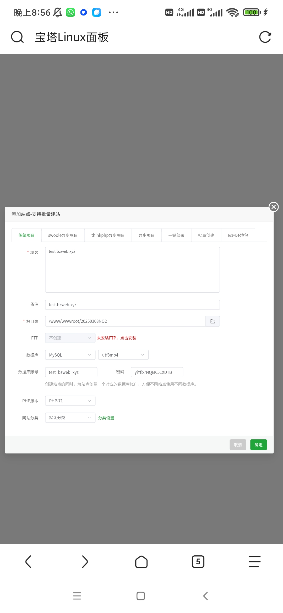
Task: Focus the database password field
Action: 157,372
